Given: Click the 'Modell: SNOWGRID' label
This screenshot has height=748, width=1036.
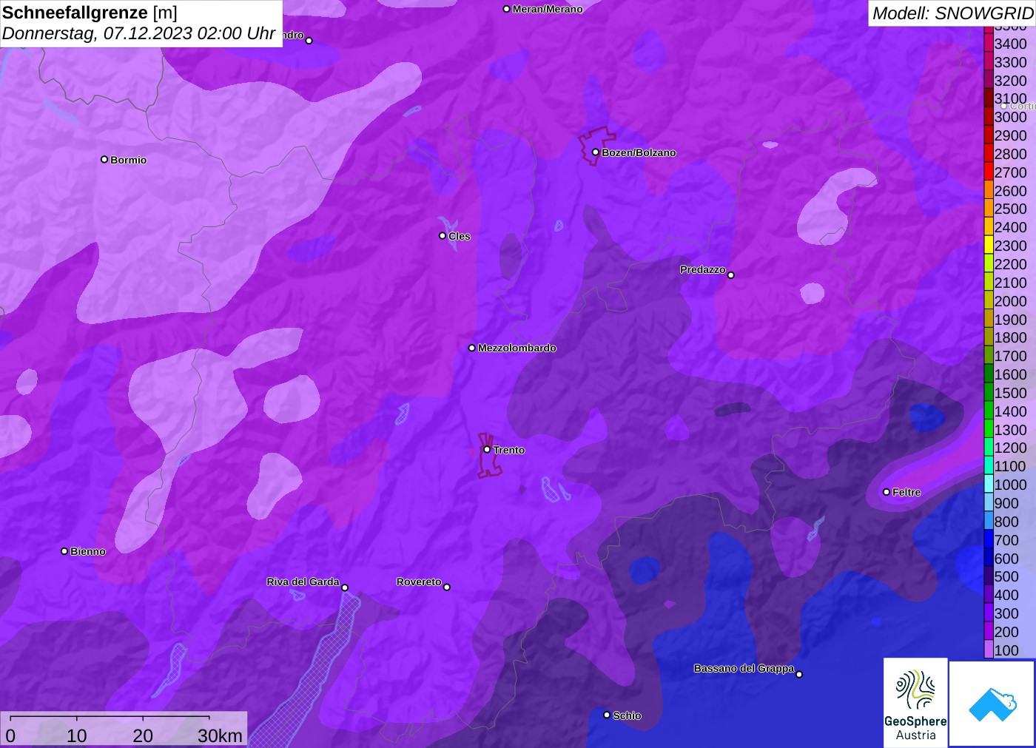Looking at the screenshot, I should [x=952, y=13].
